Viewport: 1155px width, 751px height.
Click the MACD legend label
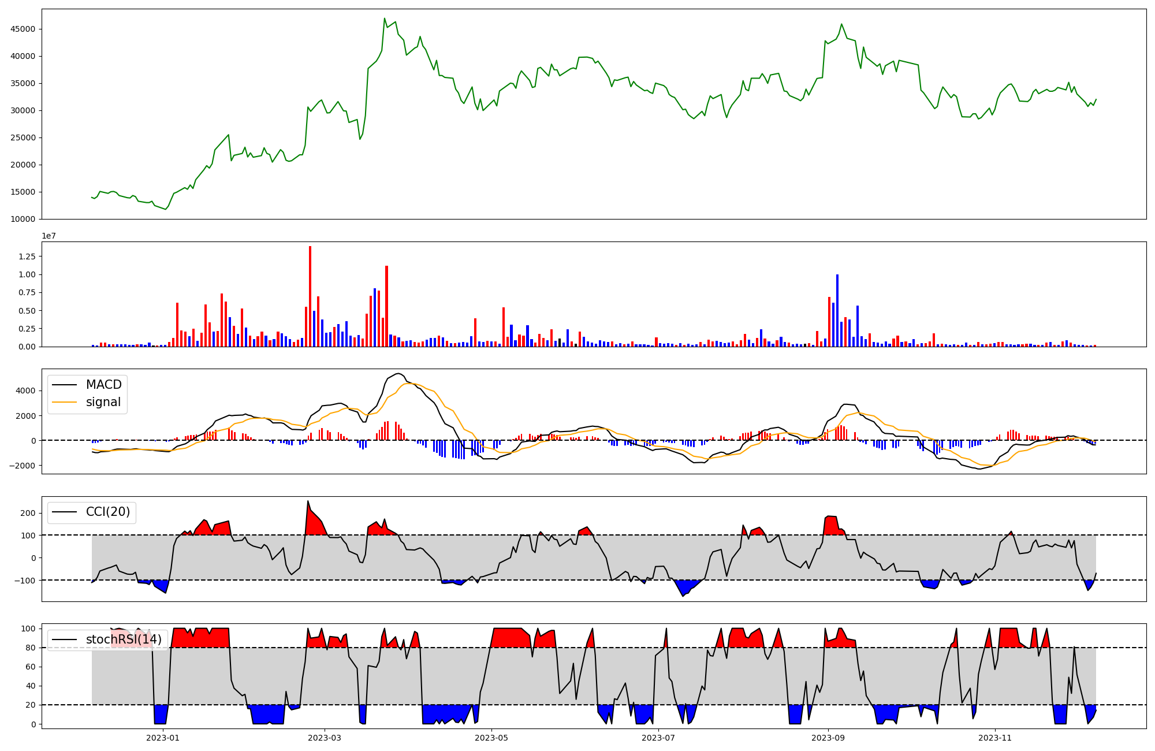[103, 385]
